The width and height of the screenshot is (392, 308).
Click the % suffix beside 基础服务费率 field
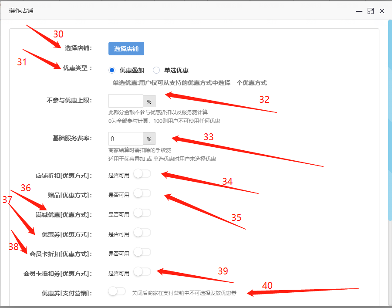(149, 139)
